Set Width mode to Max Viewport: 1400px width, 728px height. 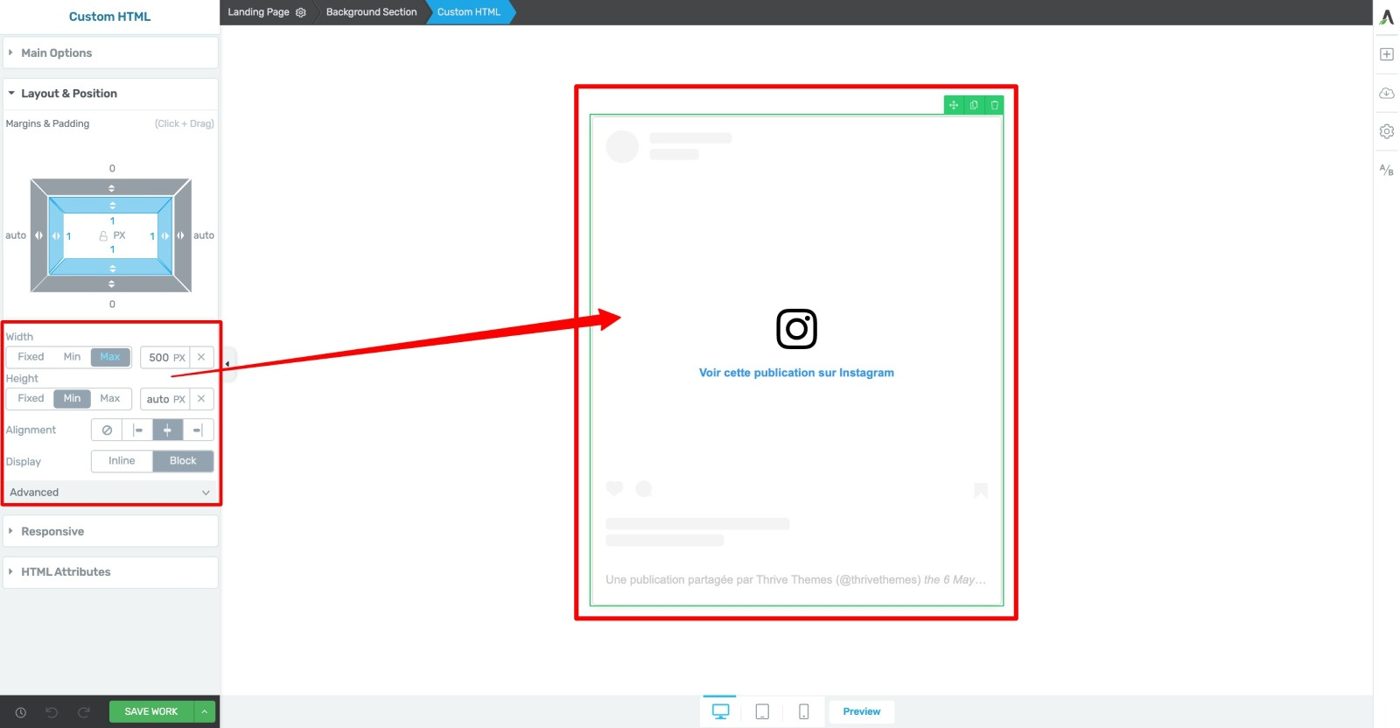110,357
